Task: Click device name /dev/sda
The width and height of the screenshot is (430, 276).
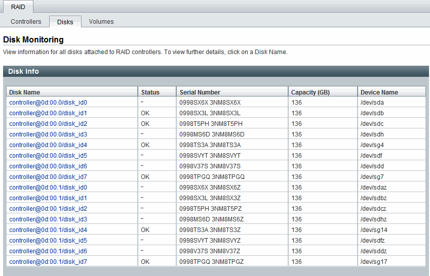Action: point(372,103)
